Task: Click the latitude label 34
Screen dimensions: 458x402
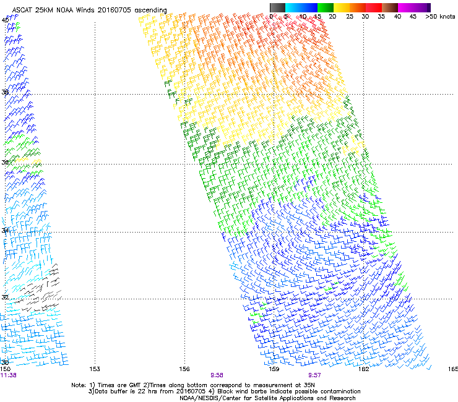Action: pyautogui.click(x=5, y=230)
